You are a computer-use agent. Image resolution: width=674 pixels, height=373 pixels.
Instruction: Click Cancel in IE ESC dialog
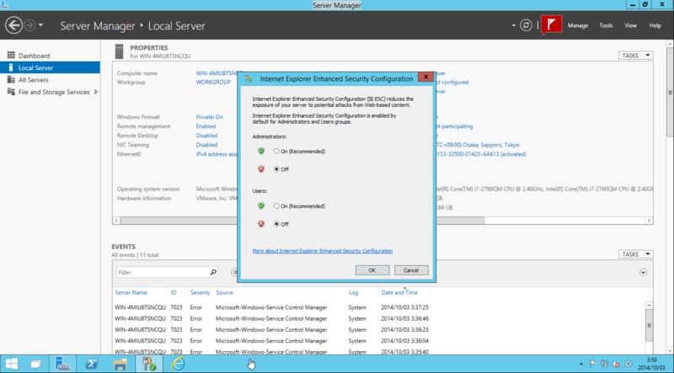(x=411, y=270)
